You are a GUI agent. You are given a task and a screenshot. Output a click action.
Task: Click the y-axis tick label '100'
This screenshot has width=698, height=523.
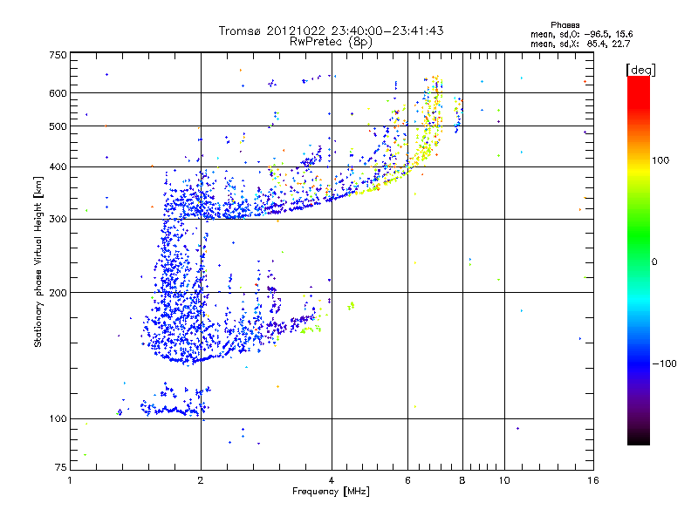point(58,419)
